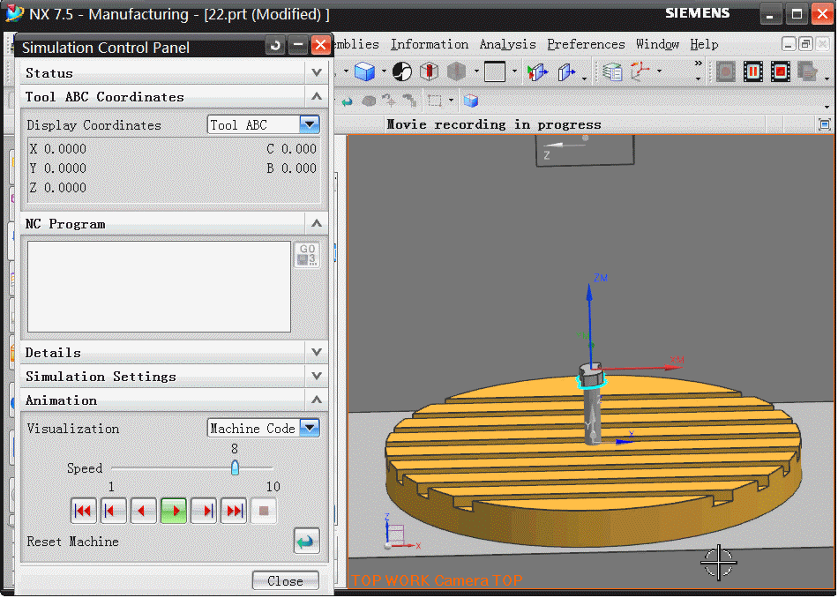The height and width of the screenshot is (598, 838).
Task: Close the Simulation Control Panel with X
Action: click(320, 46)
